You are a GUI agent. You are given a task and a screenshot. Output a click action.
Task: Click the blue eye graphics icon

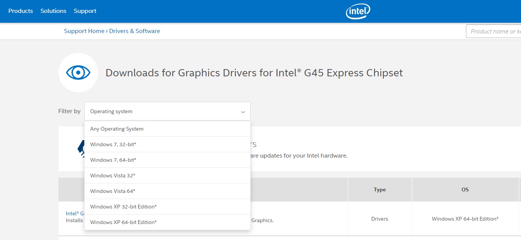(78, 72)
